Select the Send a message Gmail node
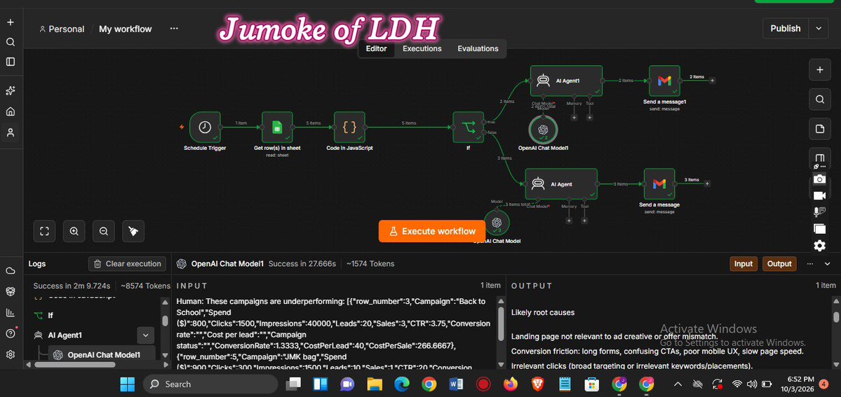The image size is (841, 397). tap(659, 183)
